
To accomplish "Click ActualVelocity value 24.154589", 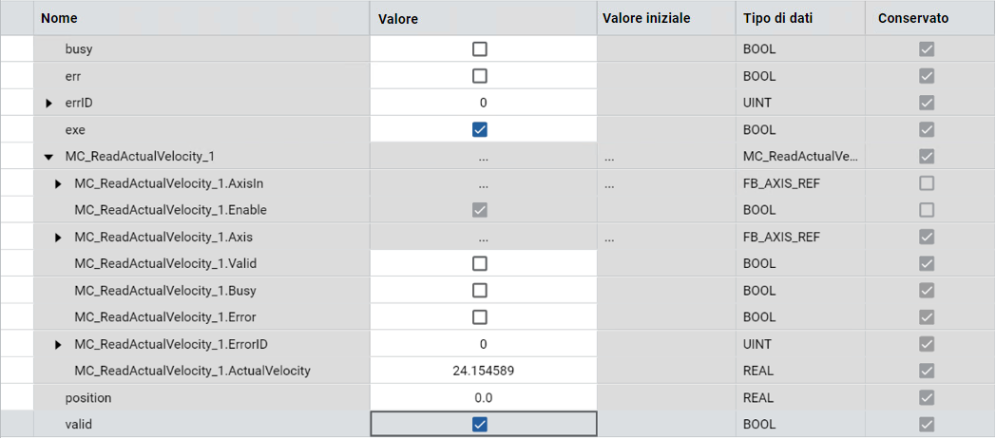I will tap(483, 371).
